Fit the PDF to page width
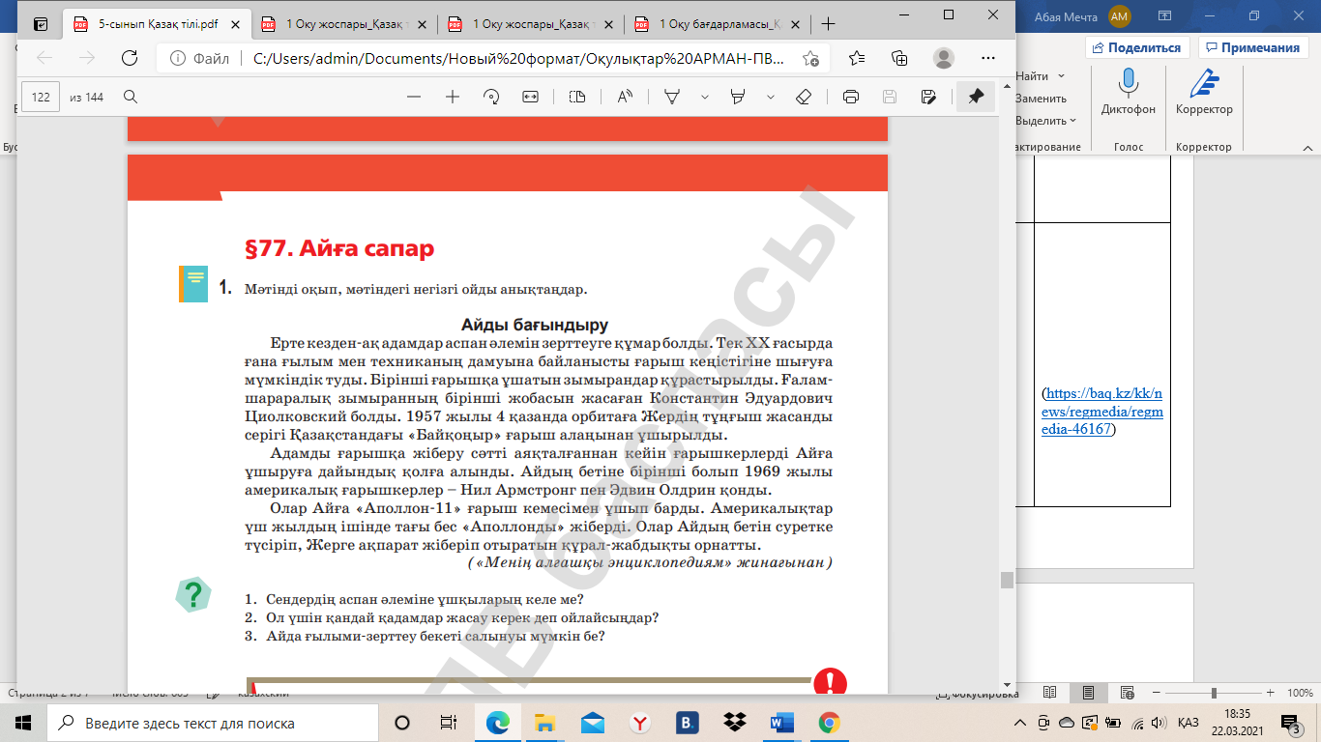This screenshot has height=742, width=1321. 530,97
